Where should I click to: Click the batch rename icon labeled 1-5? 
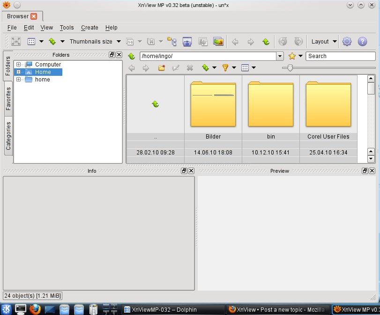[x=130, y=42]
